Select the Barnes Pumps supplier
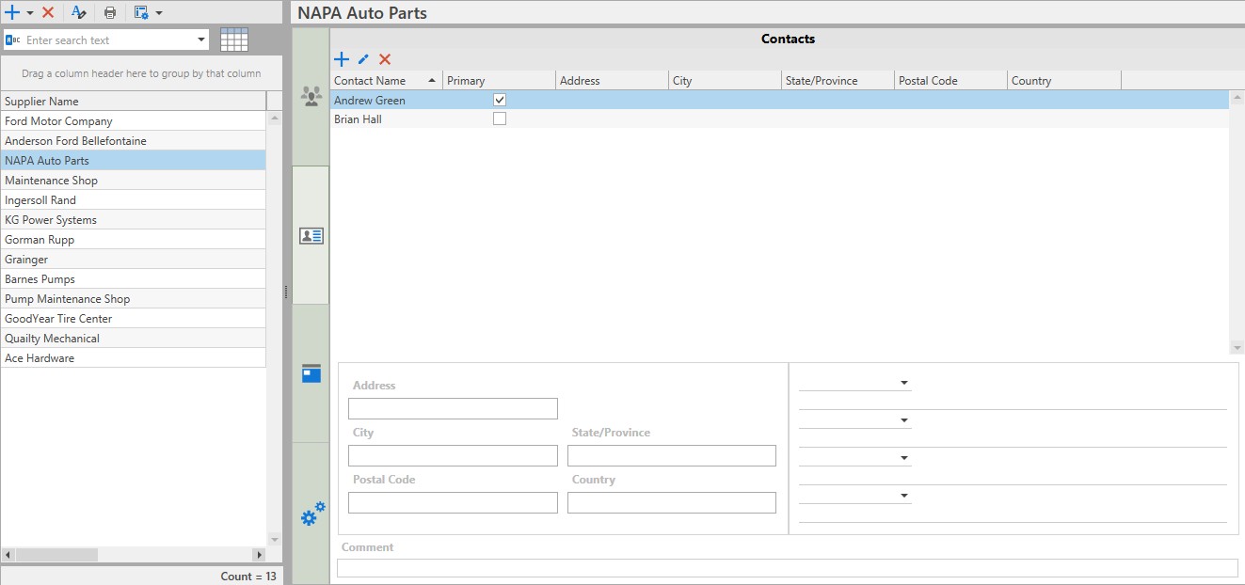1245x585 pixels. (x=134, y=278)
